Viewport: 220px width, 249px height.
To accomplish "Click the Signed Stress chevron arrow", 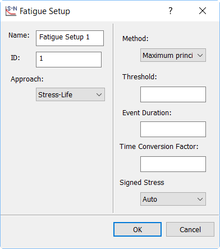I will tap(200, 199).
